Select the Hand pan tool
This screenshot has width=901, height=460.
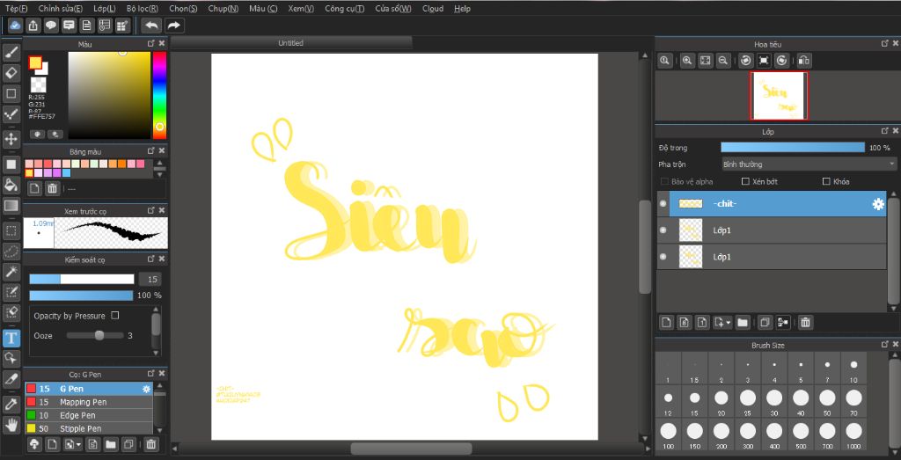tap(11, 426)
